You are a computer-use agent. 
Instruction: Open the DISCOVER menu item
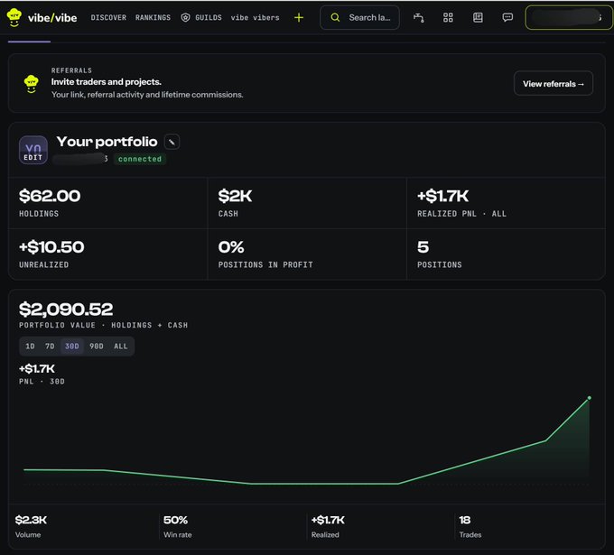click(108, 18)
